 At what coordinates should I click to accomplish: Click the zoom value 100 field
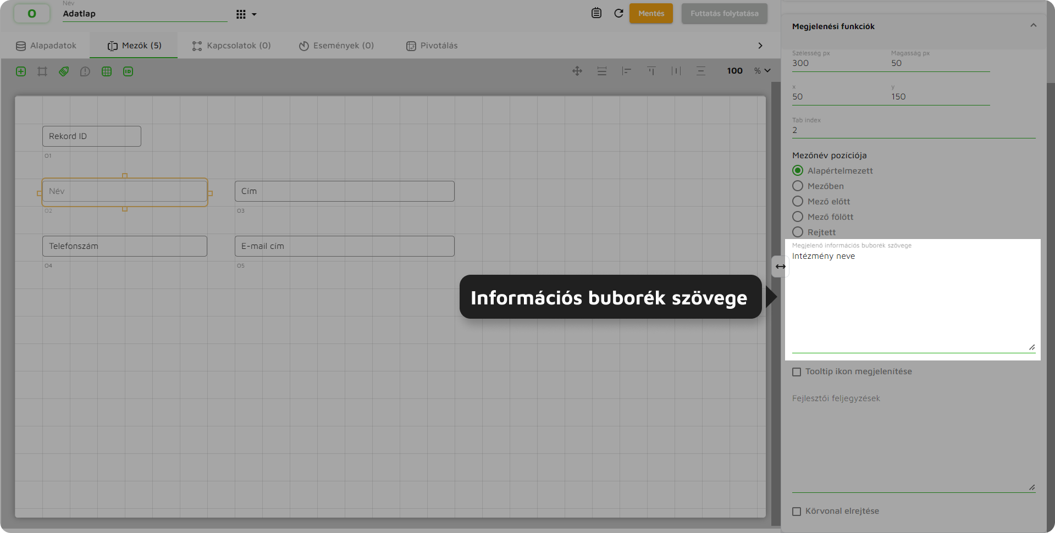[x=734, y=71]
